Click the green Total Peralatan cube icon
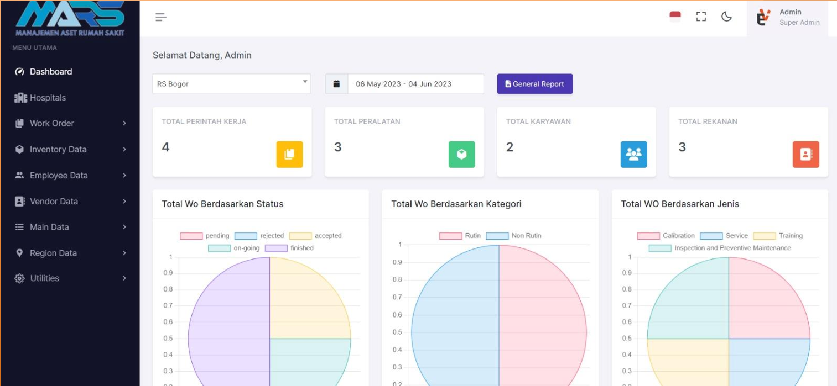Viewport: 837px width, 386px height. [x=462, y=155]
